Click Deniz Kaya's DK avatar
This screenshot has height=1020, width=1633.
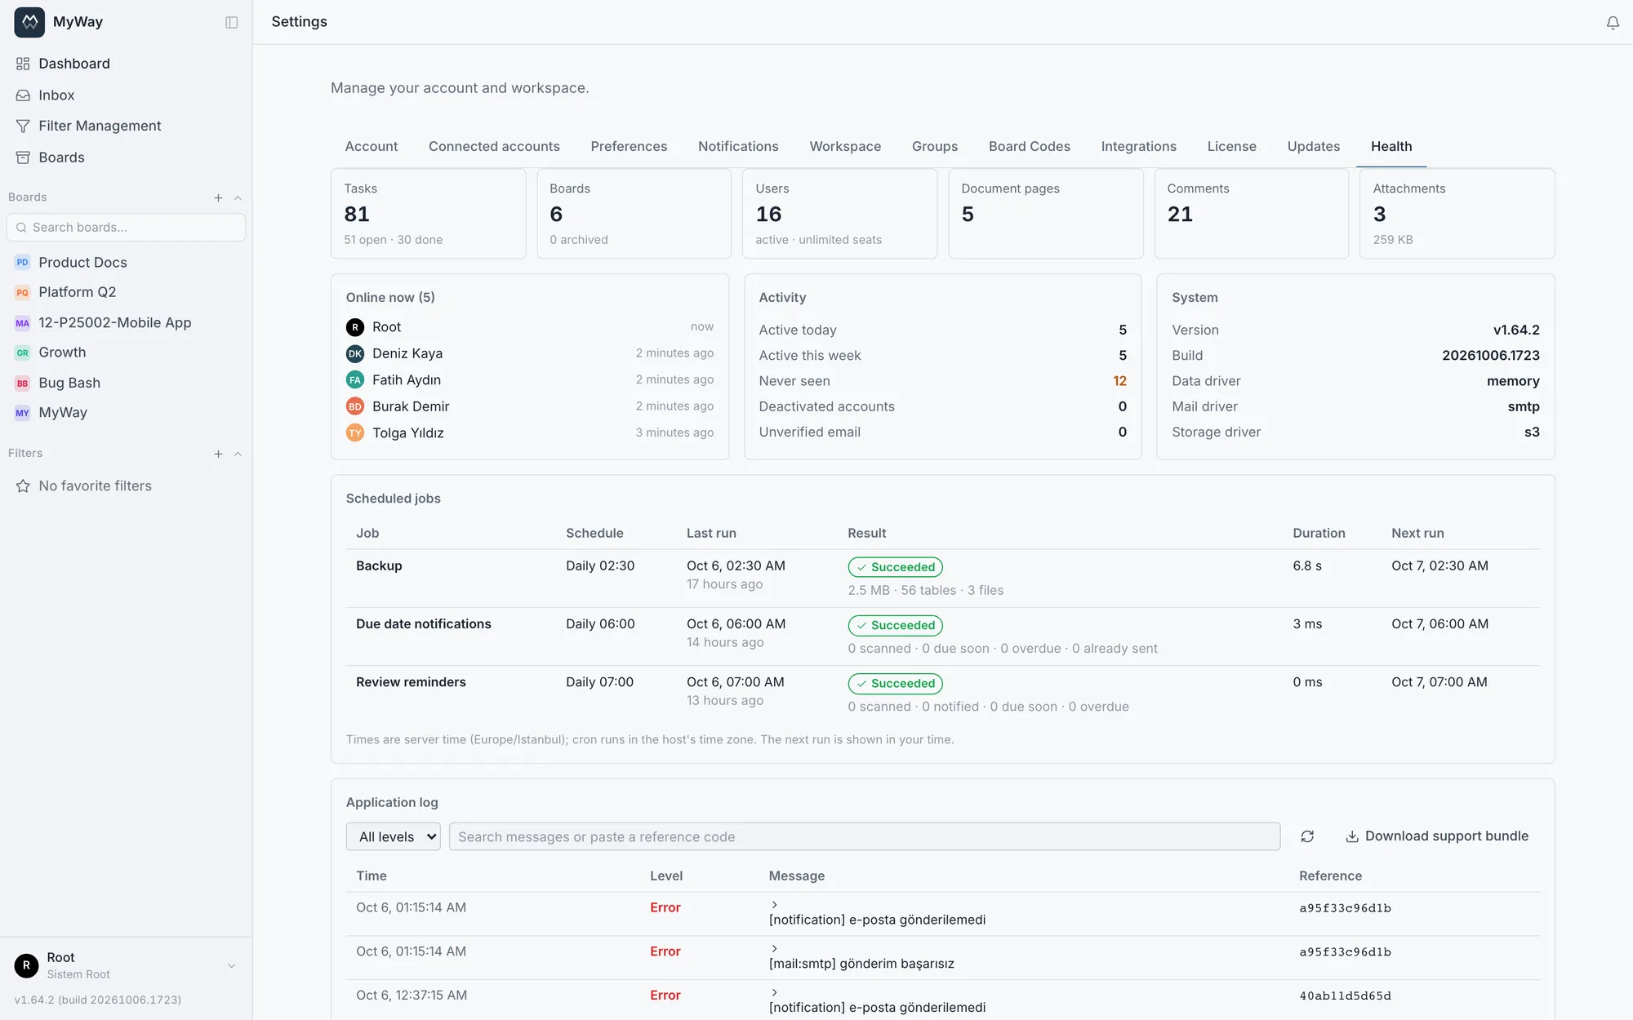tap(355, 353)
